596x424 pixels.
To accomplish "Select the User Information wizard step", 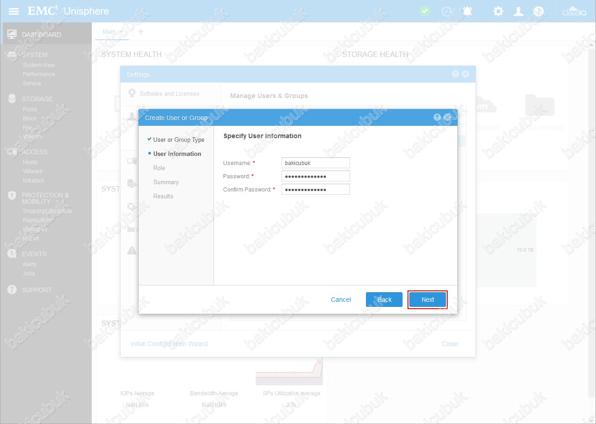I will click(177, 154).
